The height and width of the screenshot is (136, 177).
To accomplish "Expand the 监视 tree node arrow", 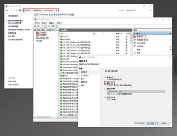I will (x=35, y=41).
